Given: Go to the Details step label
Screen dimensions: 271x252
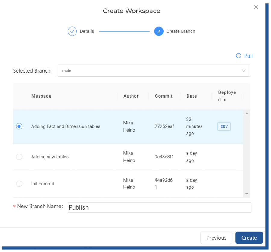Looking at the screenshot, I should (87, 31).
